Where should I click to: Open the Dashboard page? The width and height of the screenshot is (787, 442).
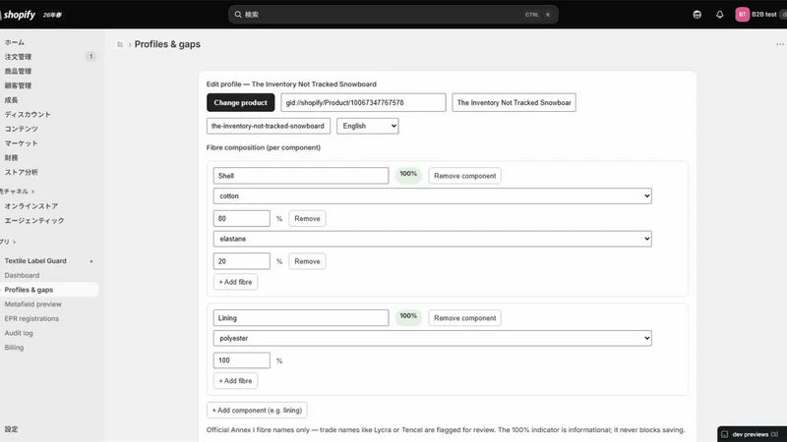point(22,275)
